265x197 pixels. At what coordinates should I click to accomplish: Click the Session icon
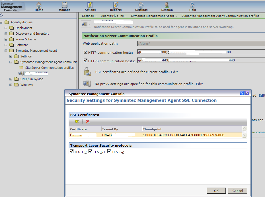(x=167, y=5)
